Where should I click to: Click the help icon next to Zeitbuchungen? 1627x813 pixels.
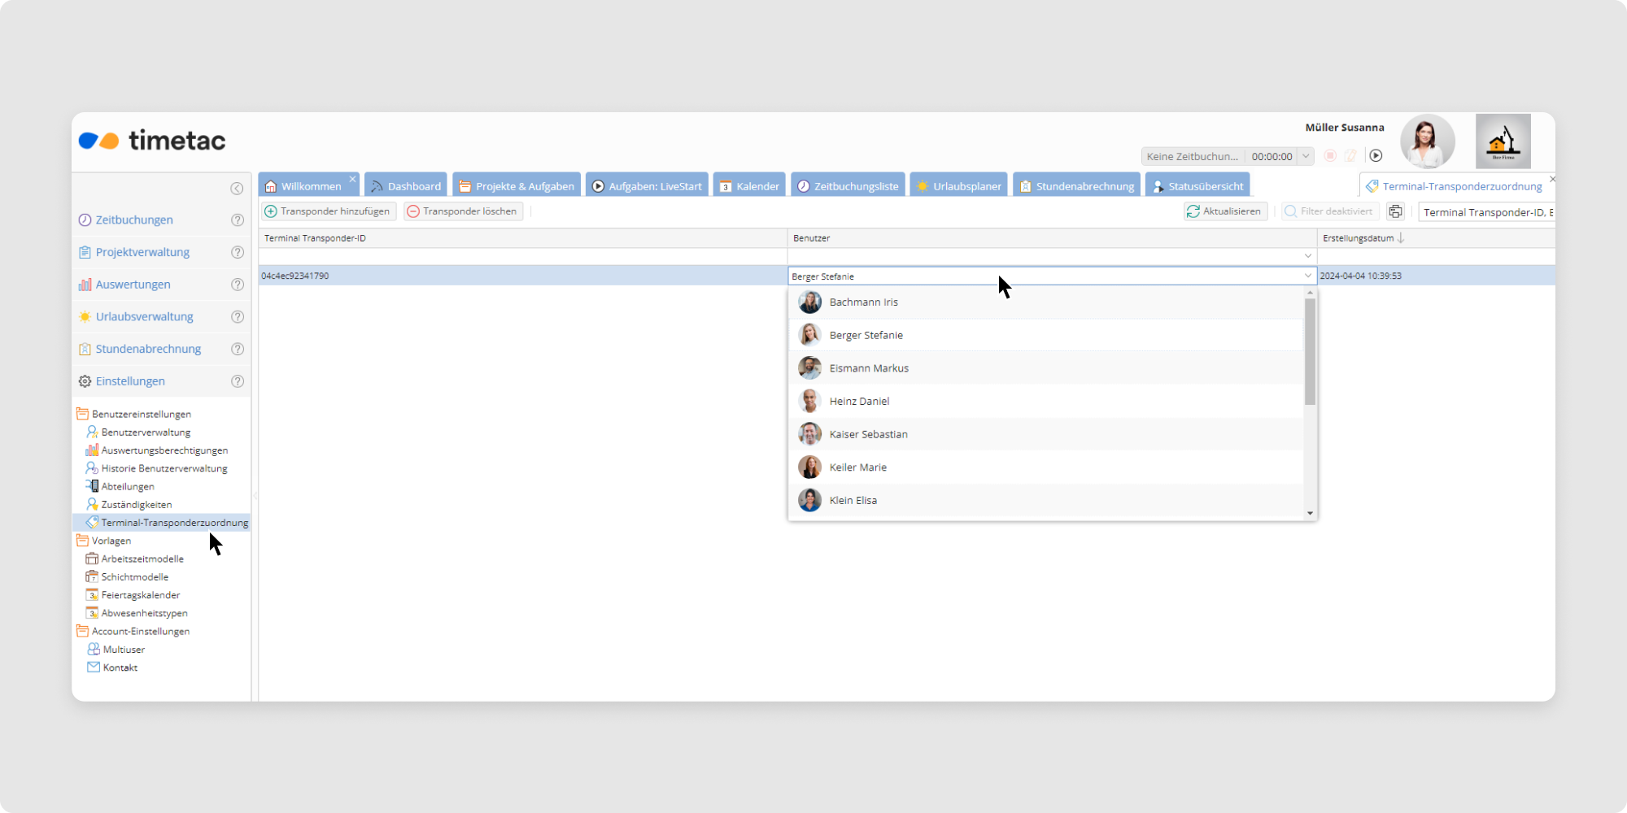(x=238, y=220)
